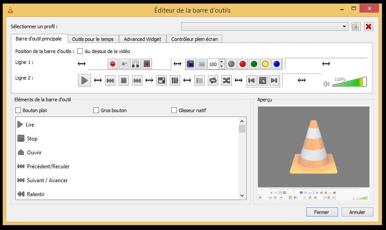Click the VLC cone icon in the title bar

click(x=10, y=10)
